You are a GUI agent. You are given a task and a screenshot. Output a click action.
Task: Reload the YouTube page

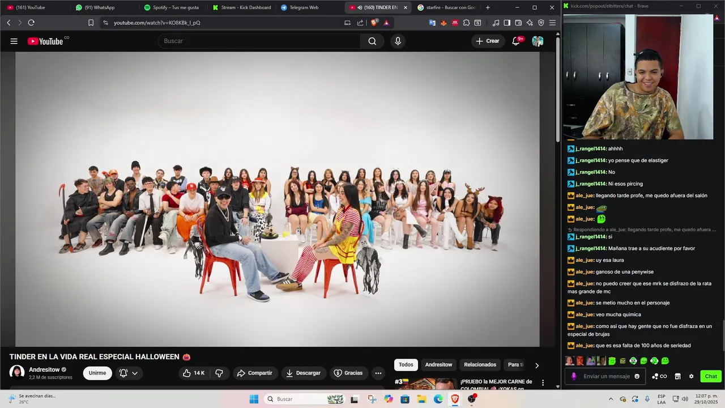pos(31,23)
